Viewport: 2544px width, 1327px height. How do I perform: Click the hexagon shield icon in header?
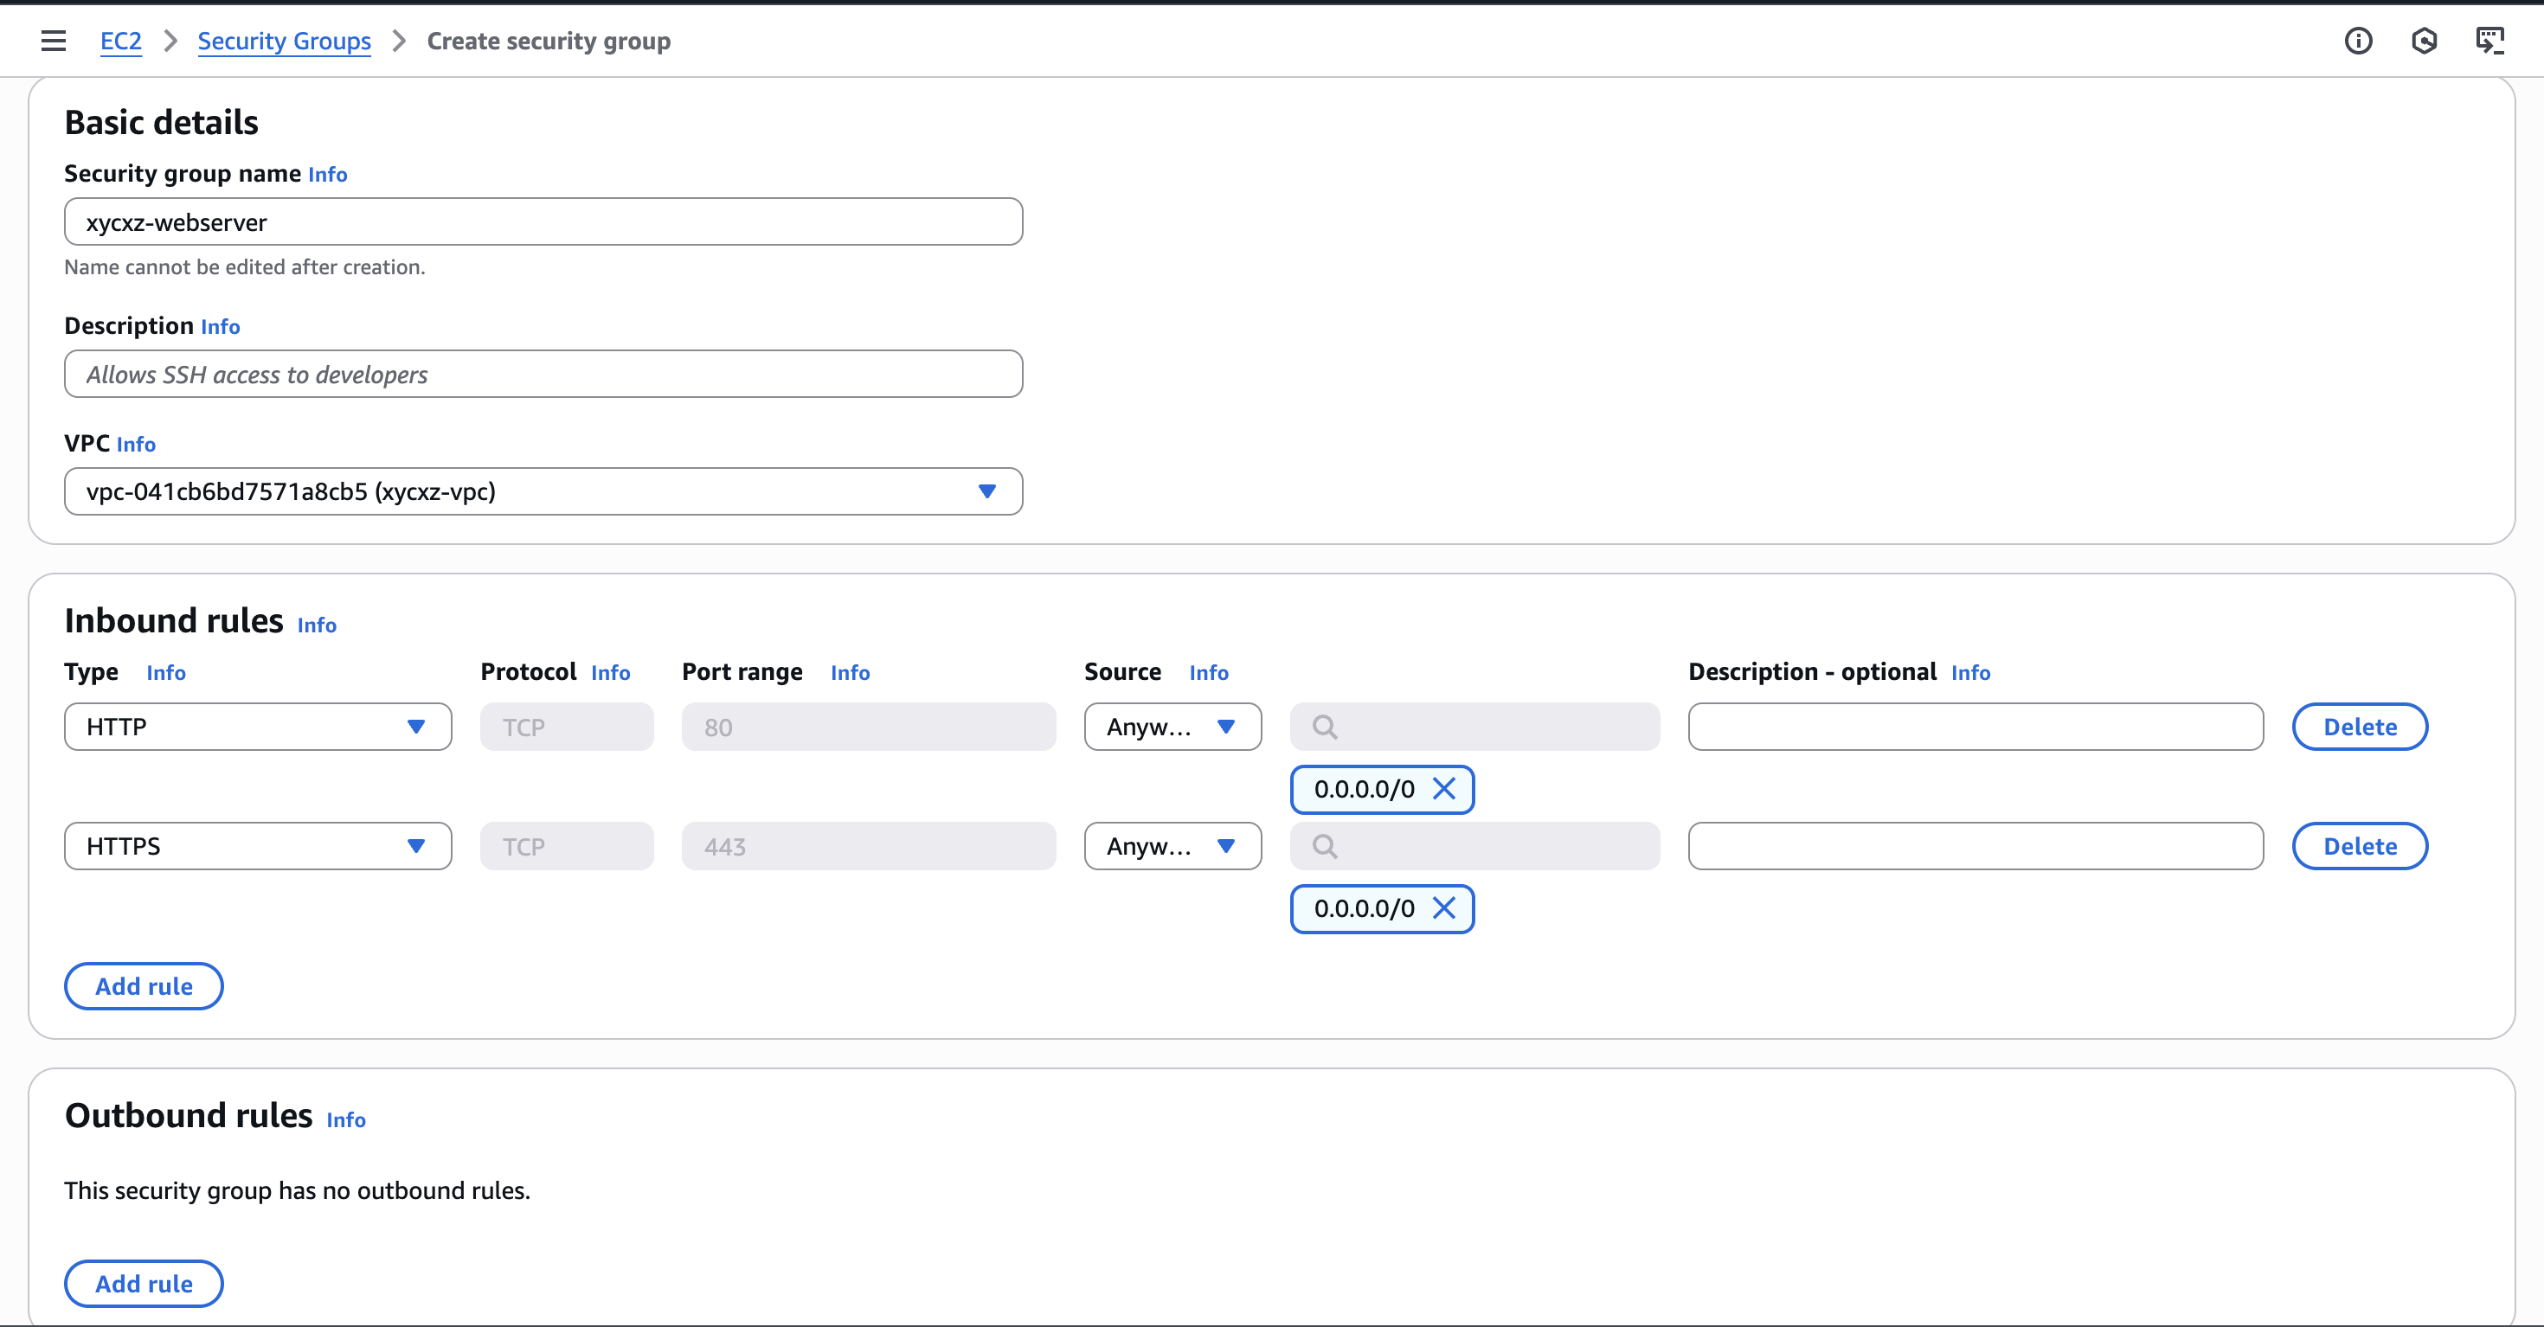tap(2424, 41)
